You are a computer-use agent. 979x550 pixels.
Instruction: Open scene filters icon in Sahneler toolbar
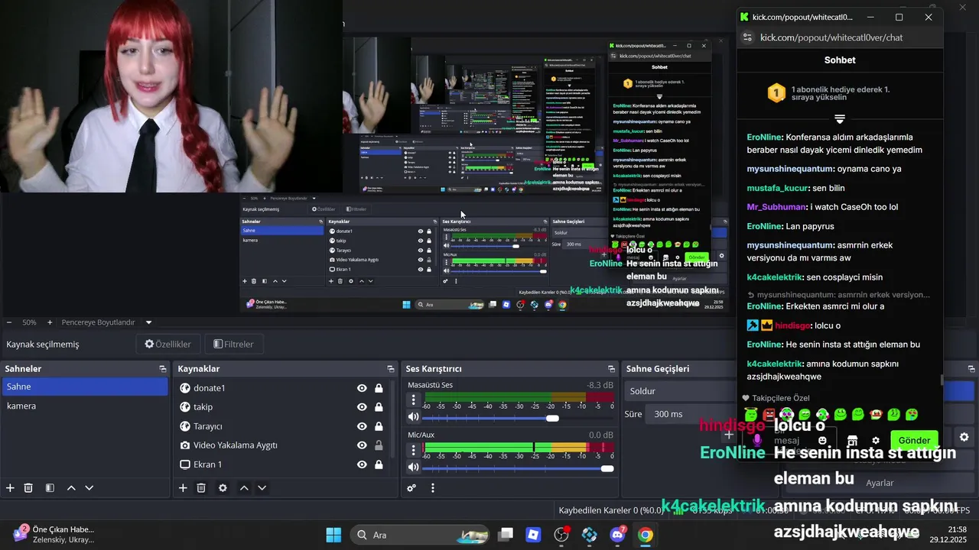(50, 487)
